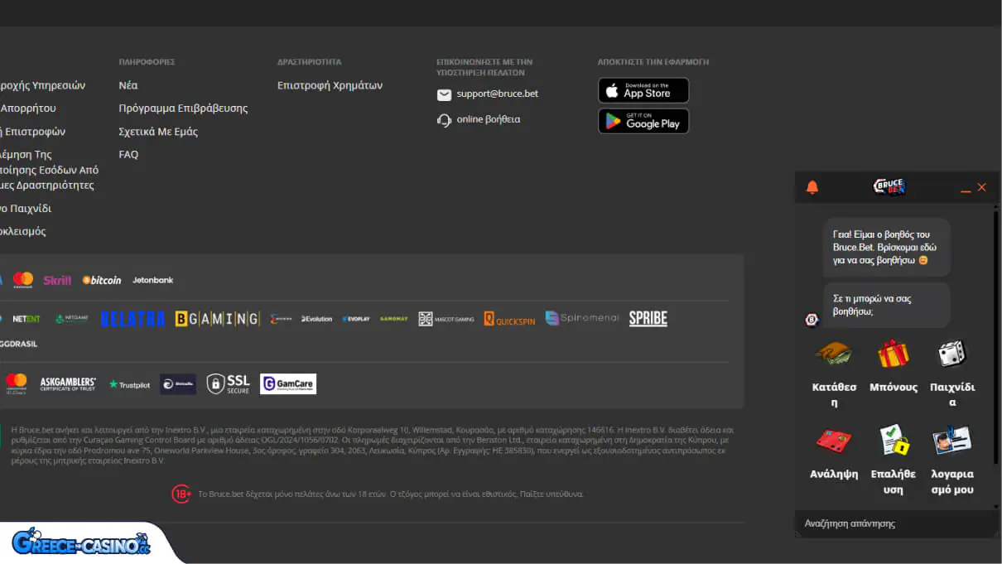Image resolution: width=1002 pixels, height=564 pixels.
Task: Click the Greece-Casino logo
Action: click(80, 543)
